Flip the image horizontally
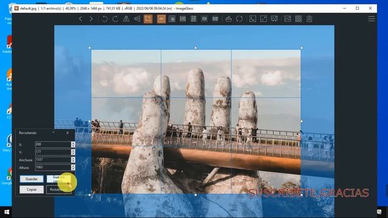Screen dimensions: 388x218 [x=126, y=19]
